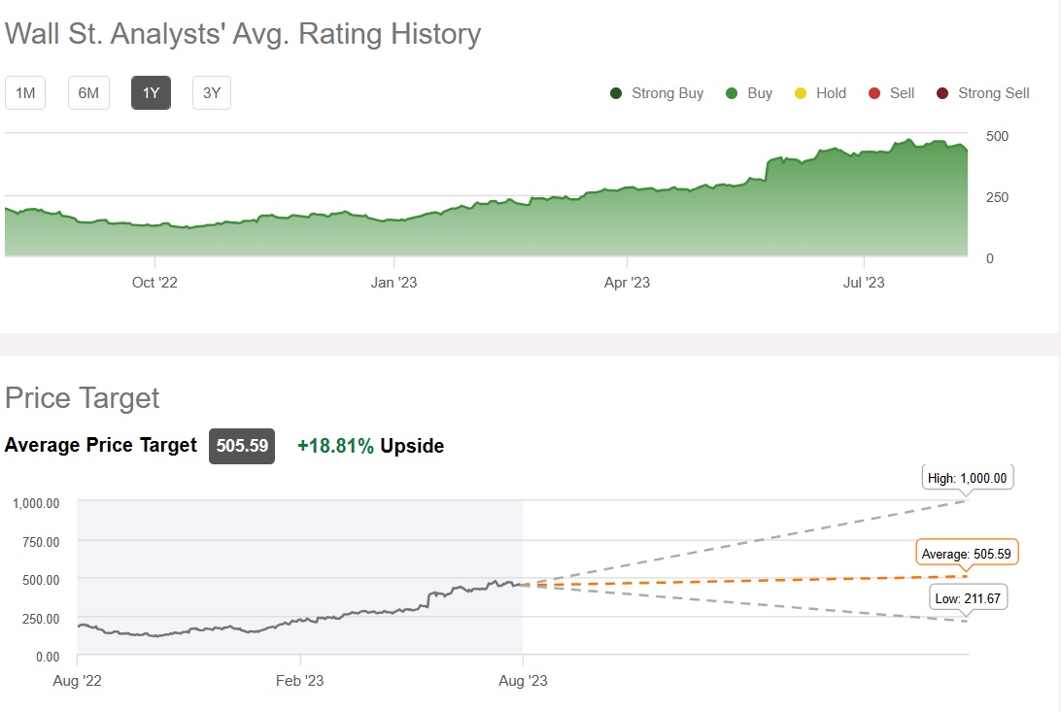Click the Average: 505.59 orange label

click(x=967, y=554)
